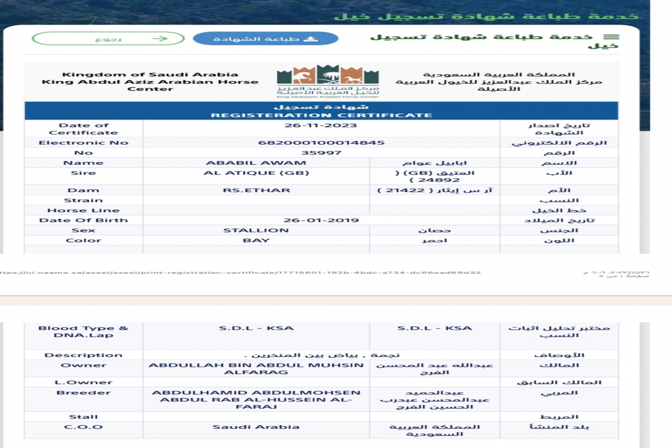Click the naama.sa print-registration-certificate URL

[x=241, y=273]
